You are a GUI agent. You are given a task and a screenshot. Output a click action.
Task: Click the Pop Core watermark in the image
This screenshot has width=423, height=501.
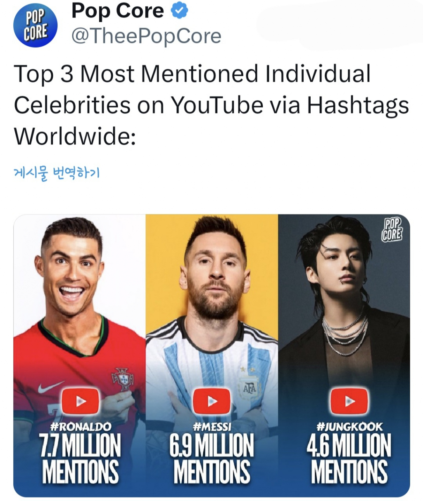pos(392,230)
